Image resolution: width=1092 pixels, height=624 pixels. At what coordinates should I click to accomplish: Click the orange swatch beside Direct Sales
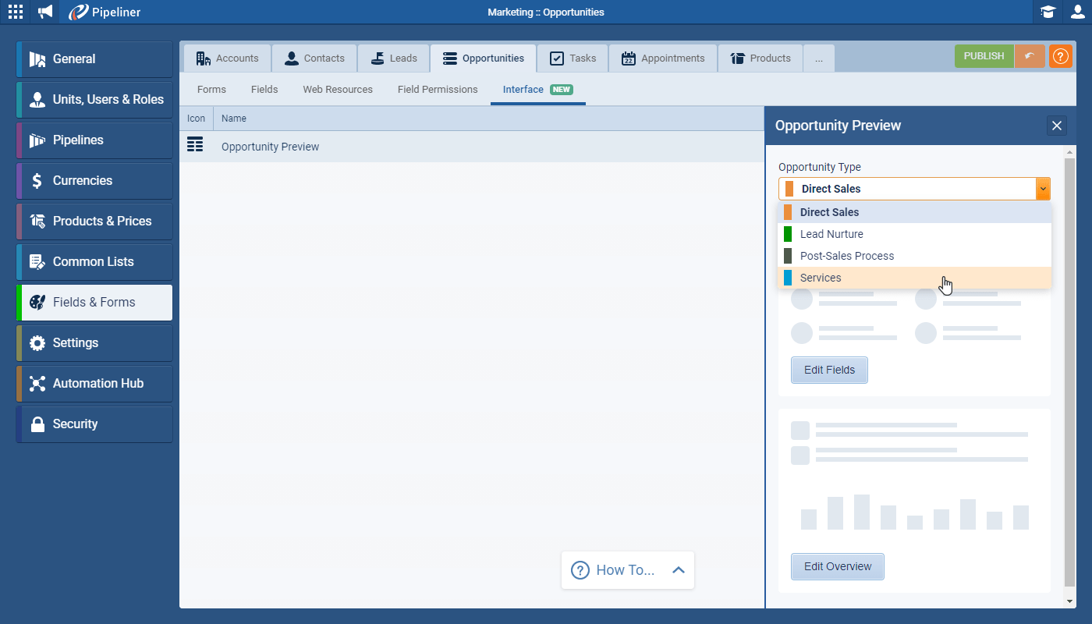tap(788, 188)
